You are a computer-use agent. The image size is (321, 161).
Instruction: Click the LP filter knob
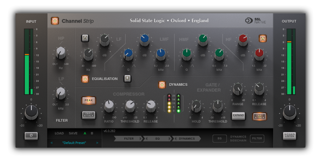(x=61, y=93)
